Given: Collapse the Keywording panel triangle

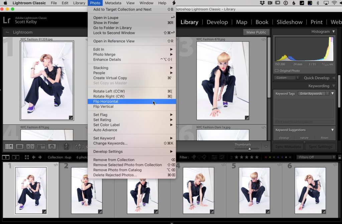Looking at the screenshot, I should coord(334,86).
